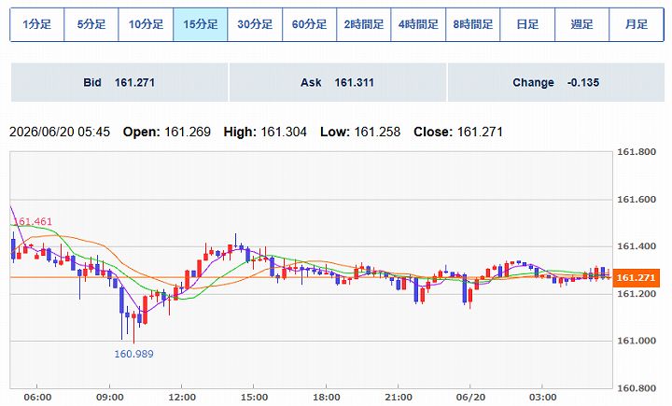Click the 09:00 time axis label
The image size is (672, 406).
pos(110,398)
